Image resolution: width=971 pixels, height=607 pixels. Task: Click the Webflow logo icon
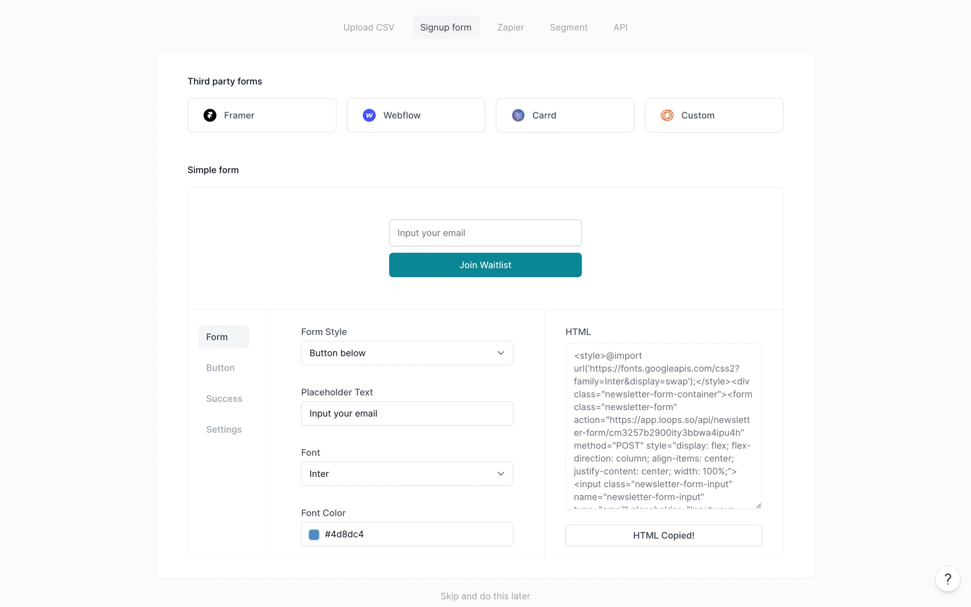pos(369,115)
